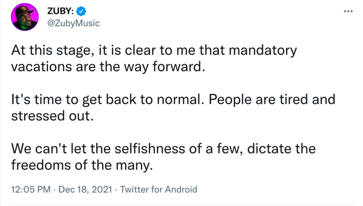This screenshot has height=206, width=363.
Task: Click the word "Android" in the footer
Action: 181,190
